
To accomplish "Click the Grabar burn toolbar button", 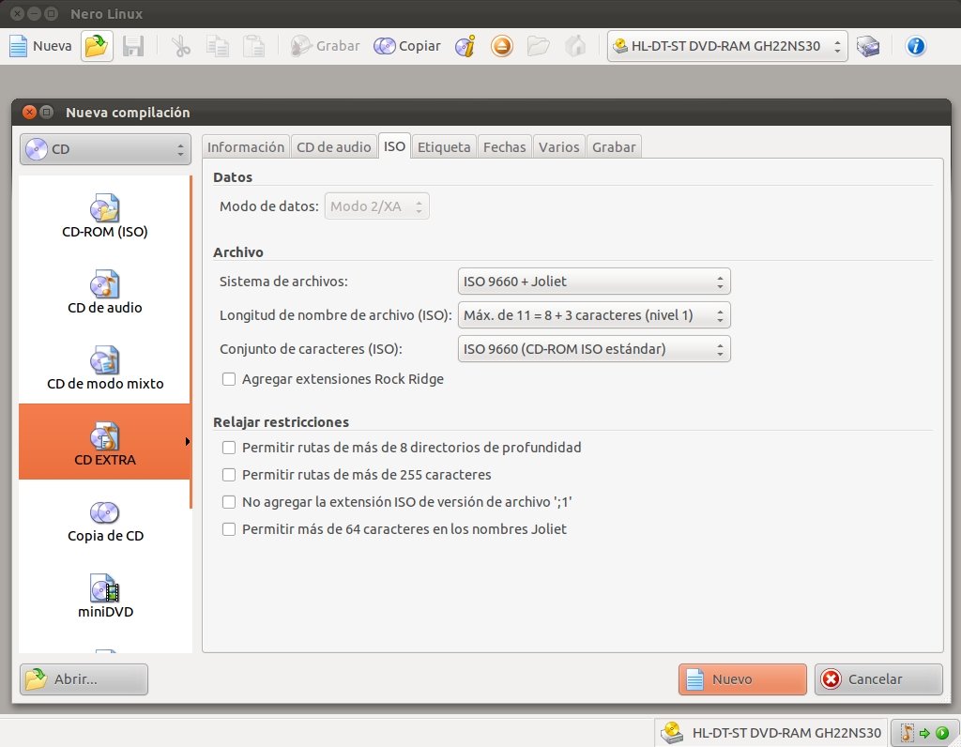I will click(x=325, y=46).
